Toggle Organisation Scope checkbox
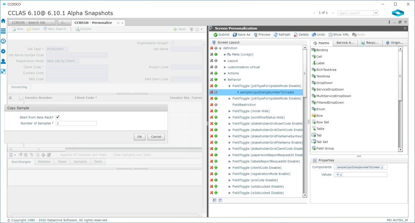 pyautogui.click(x=173, y=43)
